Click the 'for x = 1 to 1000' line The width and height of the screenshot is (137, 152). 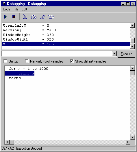(x=29, y=69)
